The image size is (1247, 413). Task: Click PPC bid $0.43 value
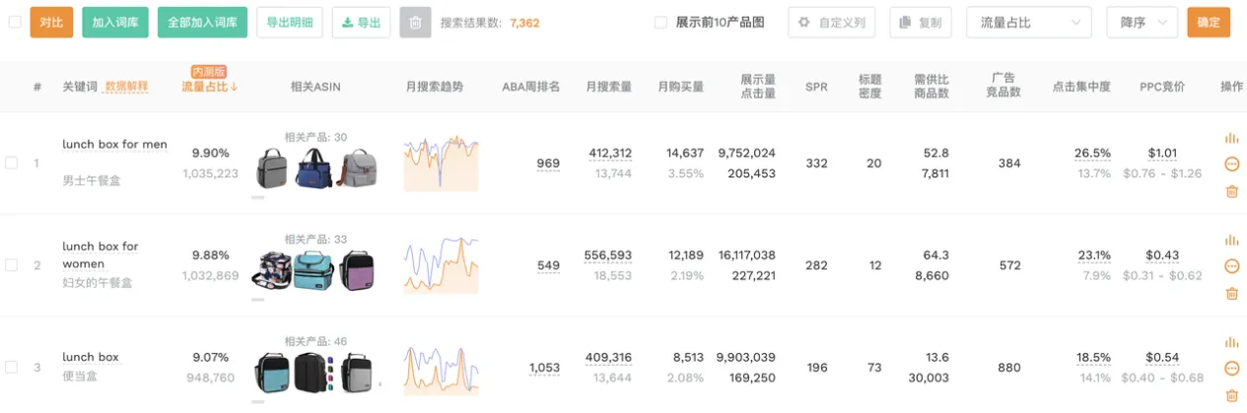1162,255
